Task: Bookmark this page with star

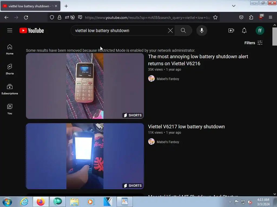Action: [x=215, y=17]
